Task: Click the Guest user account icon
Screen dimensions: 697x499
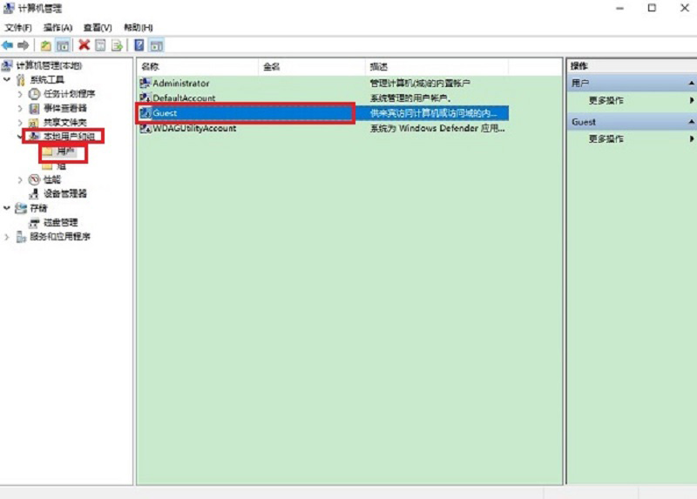Action: pyautogui.click(x=145, y=113)
